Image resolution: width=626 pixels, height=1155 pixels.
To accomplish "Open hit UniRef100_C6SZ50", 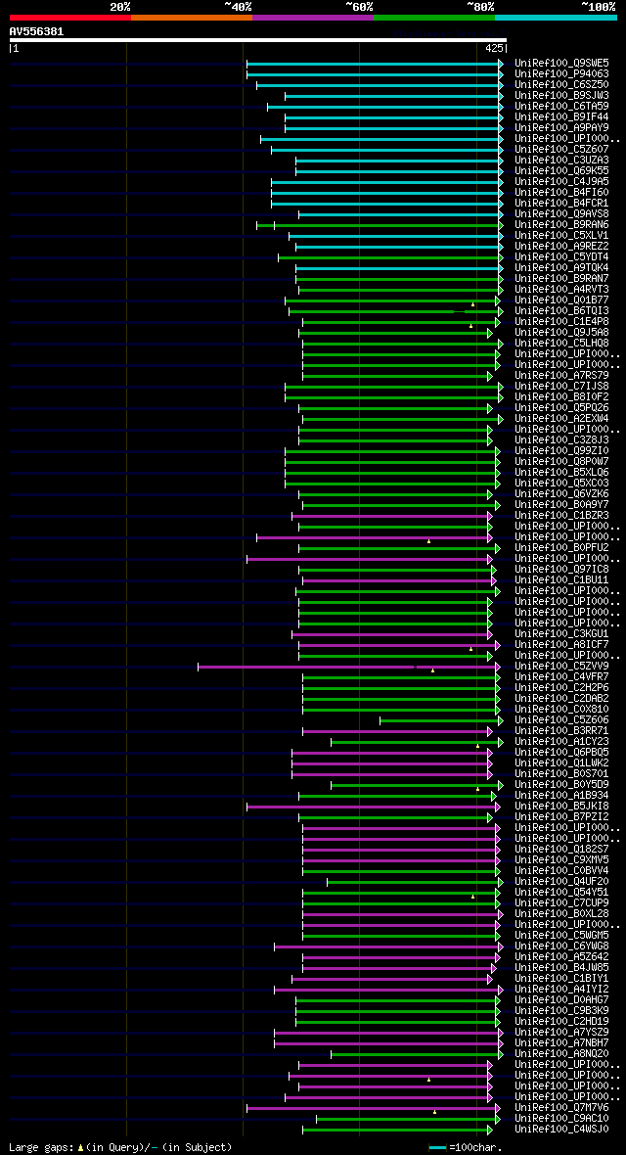I will (561, 85).
